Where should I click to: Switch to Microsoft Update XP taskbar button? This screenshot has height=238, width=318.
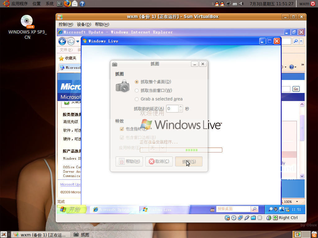pos(114,210)
